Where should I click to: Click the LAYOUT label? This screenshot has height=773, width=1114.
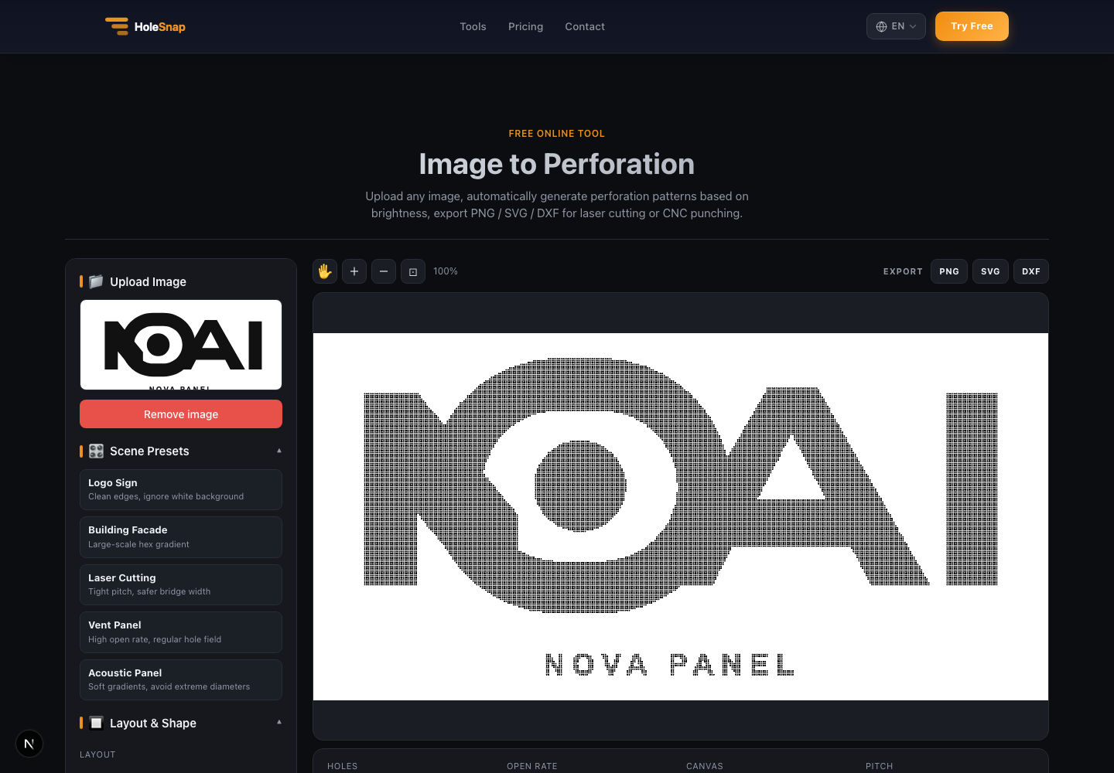(x=97, y=754)
